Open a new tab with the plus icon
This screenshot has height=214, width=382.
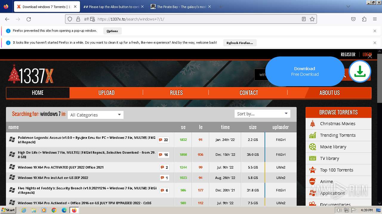pos(221,7)
